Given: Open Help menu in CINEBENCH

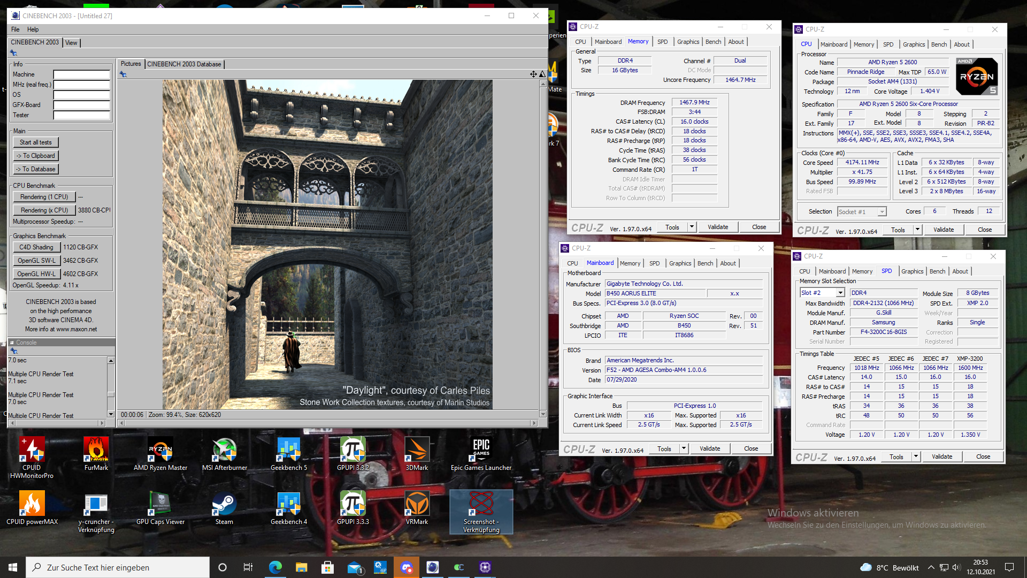Looking at the screenshot, I should [33, 29].
